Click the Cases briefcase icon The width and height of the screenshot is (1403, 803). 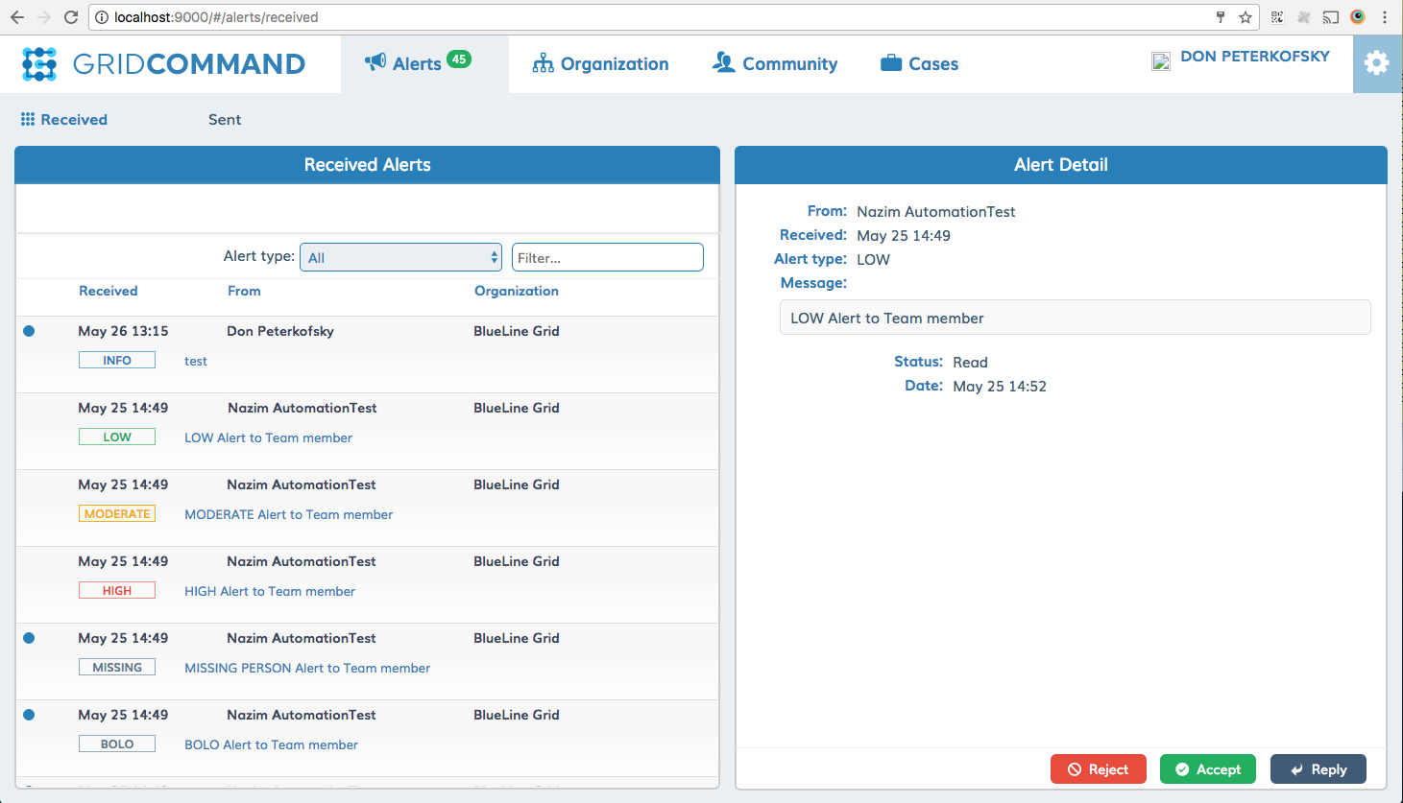pos(891,63)
